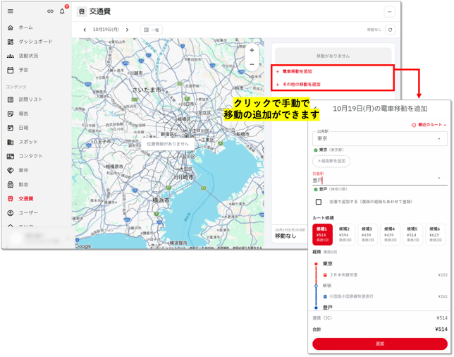Open 活動状況 in the sidebar
Viewport: 454px width, 357px height.
(x=23, y=56)
